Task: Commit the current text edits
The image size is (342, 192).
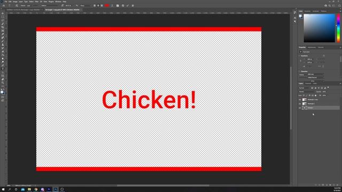Action: tap(128, 6)
